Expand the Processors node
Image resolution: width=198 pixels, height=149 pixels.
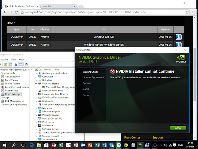pos(36,125)
